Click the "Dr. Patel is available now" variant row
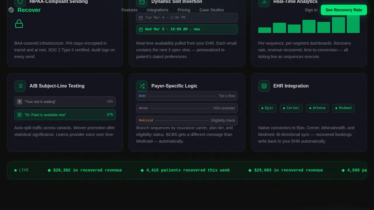This screenshot has height=210, width=374. pyautogui.click(x=65, y=115)
